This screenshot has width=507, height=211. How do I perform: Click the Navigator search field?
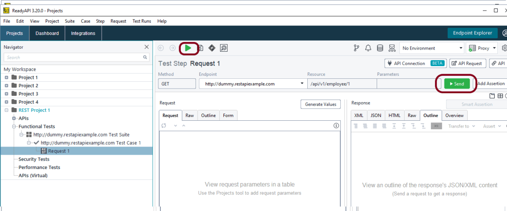pyautogui.click(x=74, y=58)
